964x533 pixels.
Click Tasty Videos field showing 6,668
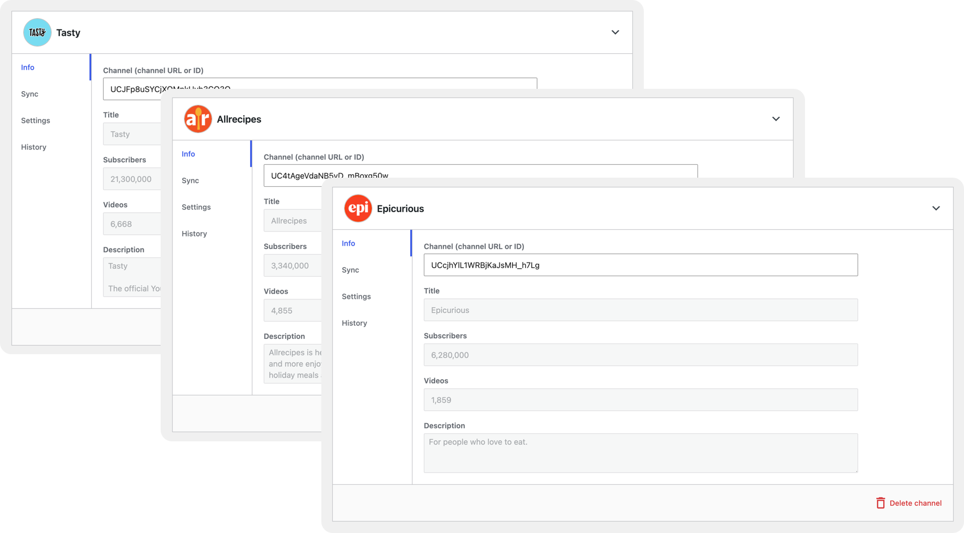[132, 224]
